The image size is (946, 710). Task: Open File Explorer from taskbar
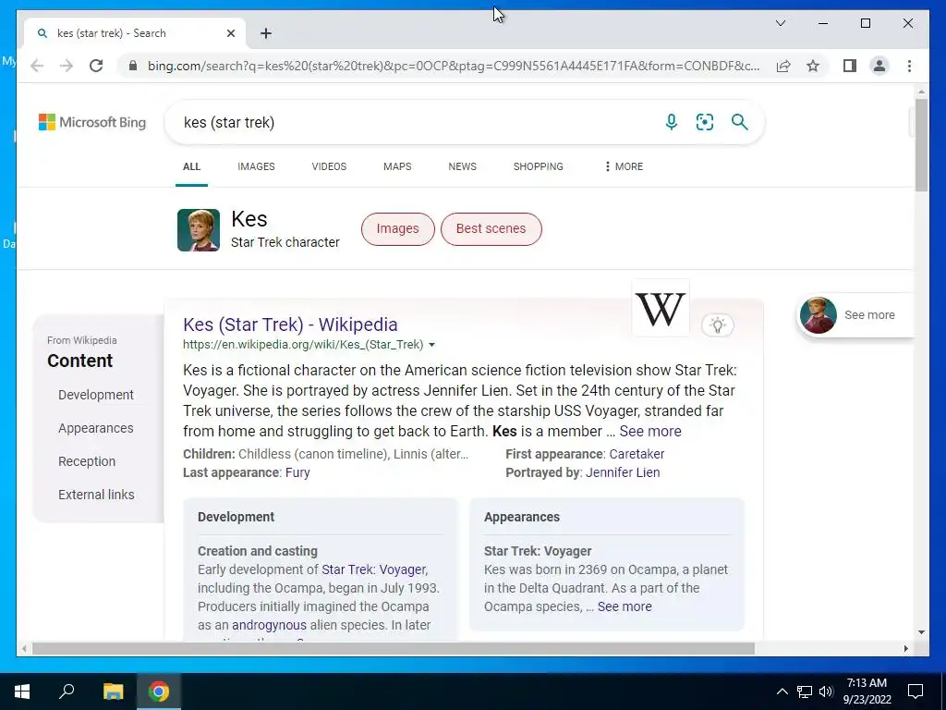pos(113,692)
